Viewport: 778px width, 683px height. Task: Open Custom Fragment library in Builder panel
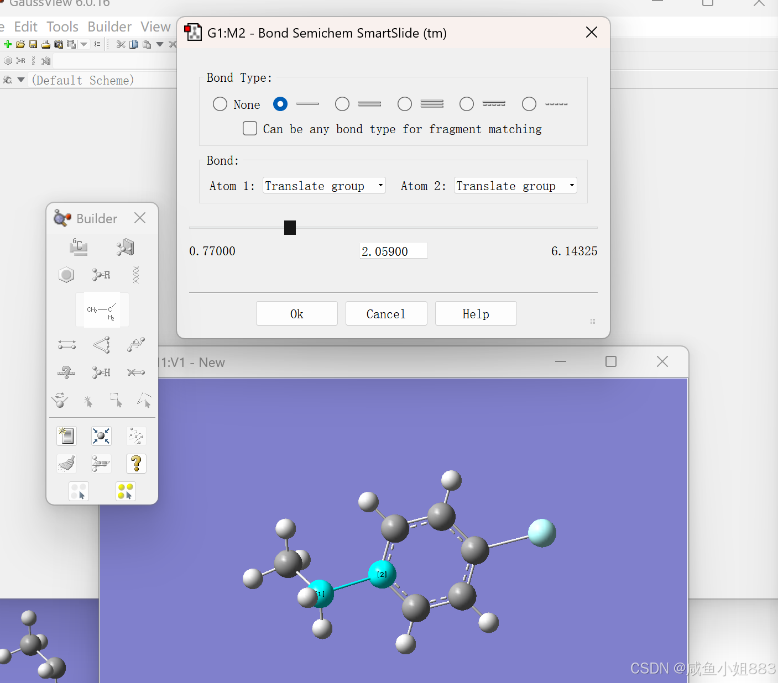coord(126,247)
